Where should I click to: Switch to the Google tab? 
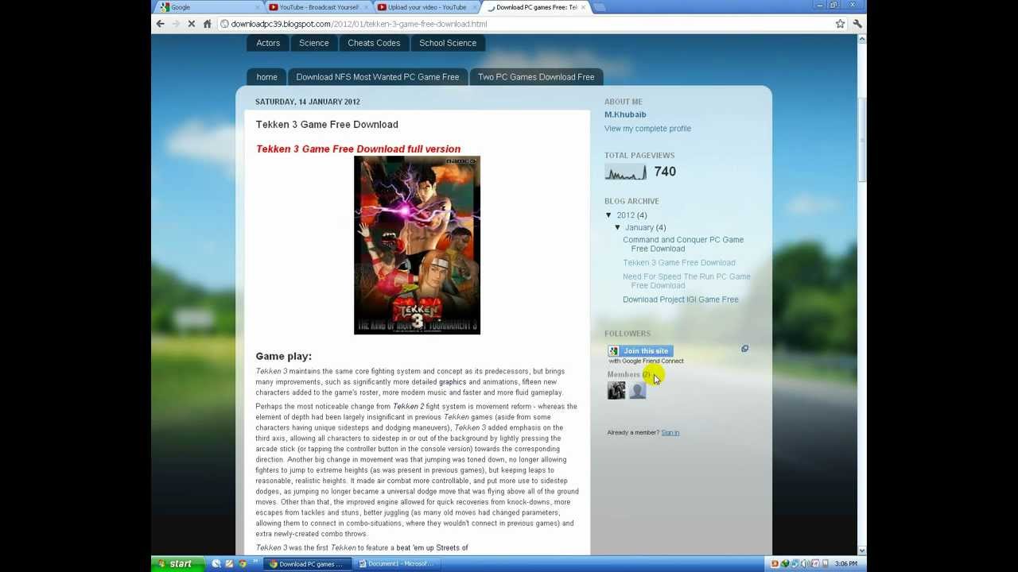point(207,7)
